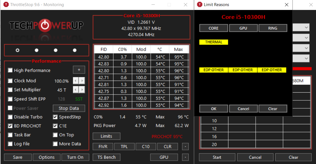The image size is (316, 164).
Task: Enable the High Performance checkbox
Action: tap(10, 70)
